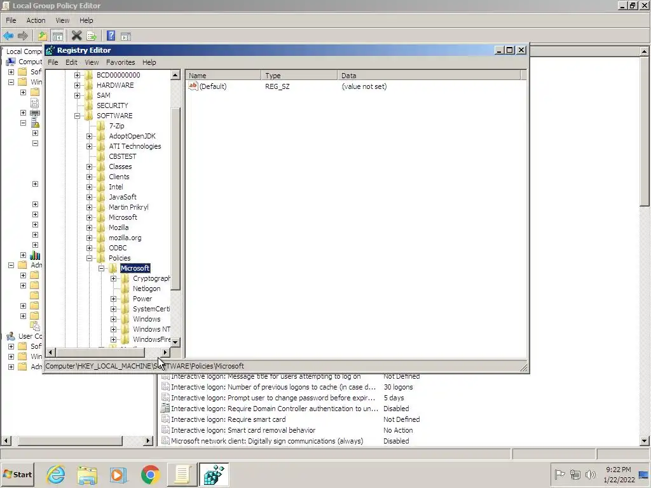Expand the Cryptography policy key

click(113, 278)
